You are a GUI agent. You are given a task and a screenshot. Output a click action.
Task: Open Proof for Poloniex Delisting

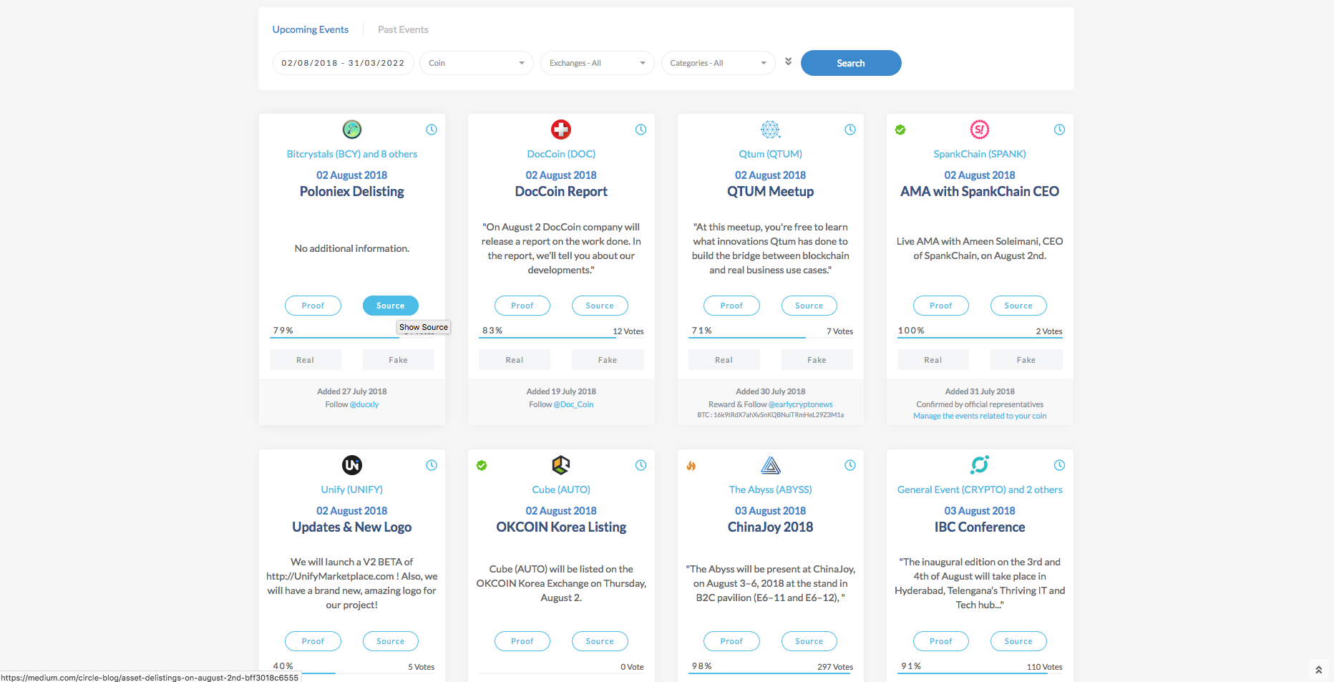pyautogui.click(x=313, y=306)
